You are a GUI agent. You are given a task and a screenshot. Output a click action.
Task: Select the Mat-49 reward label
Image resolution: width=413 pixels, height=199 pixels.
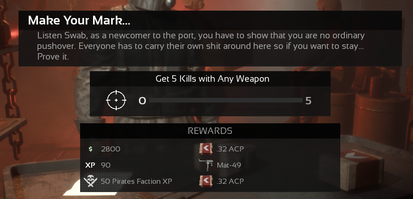click(x=229, y=165)
